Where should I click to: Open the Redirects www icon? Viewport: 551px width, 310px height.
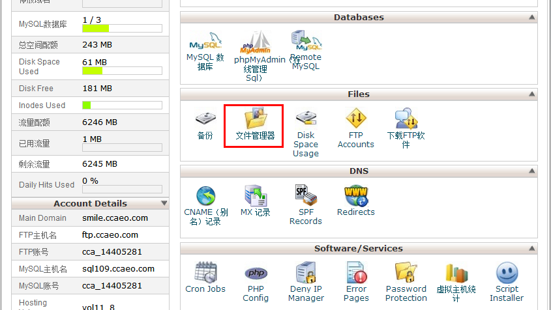click(x=356, y=195)
